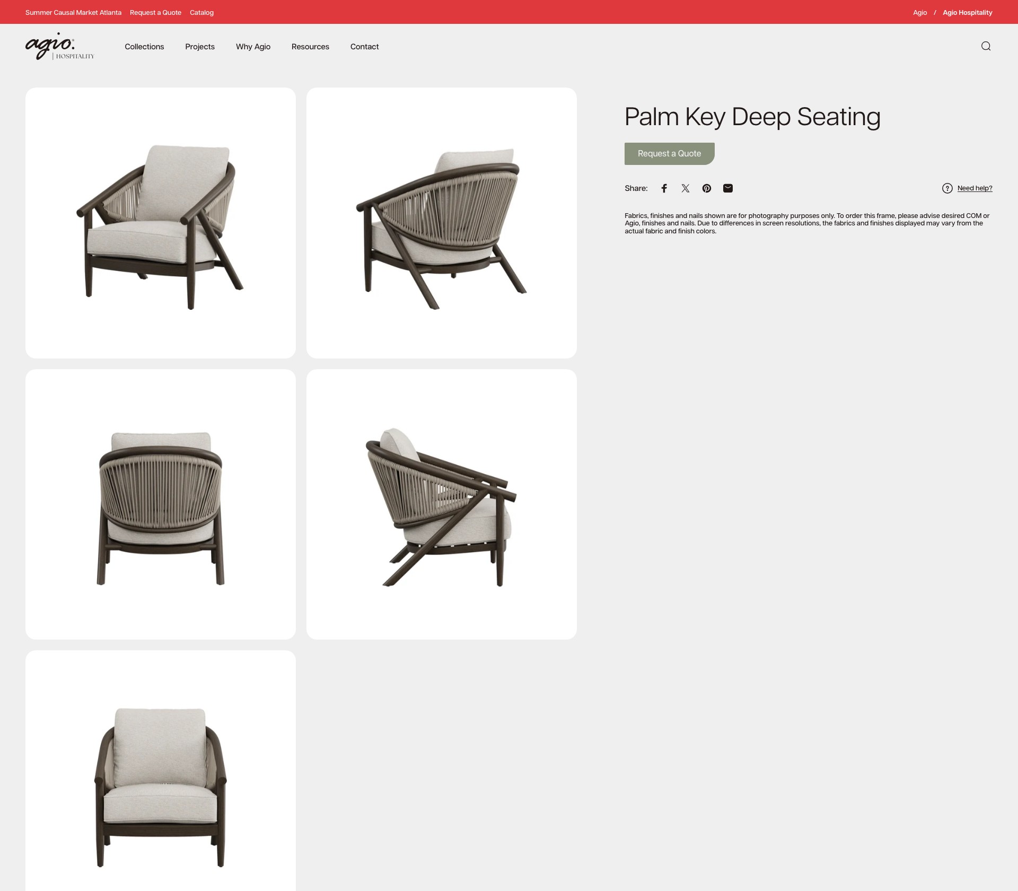Go to Agio Hospitality logo homepage
The width and height of the screenshot is (1018, 891).
click(60, 46)
